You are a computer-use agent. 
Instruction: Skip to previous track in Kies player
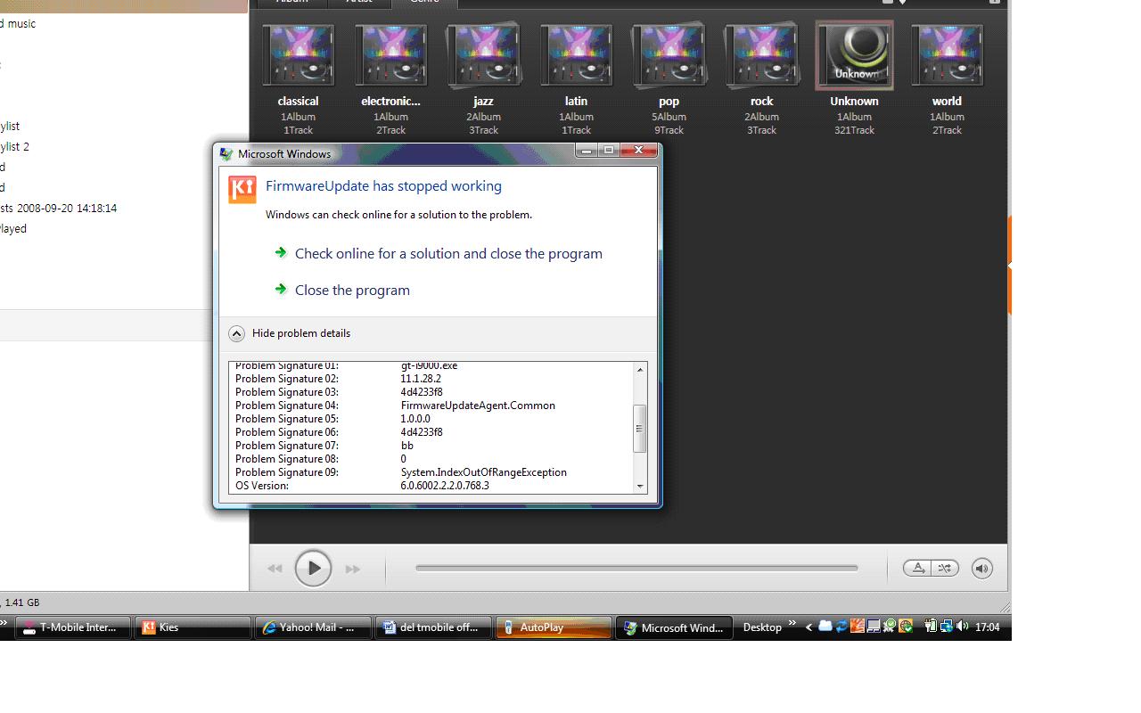pos(275,569)
